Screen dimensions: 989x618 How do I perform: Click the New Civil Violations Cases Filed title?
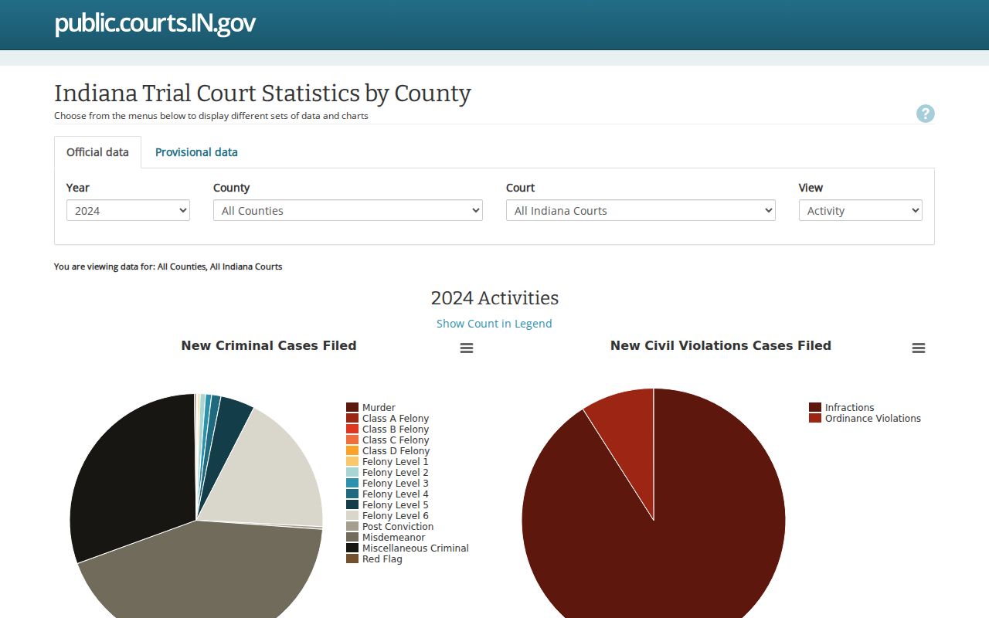tap(721, 346)
